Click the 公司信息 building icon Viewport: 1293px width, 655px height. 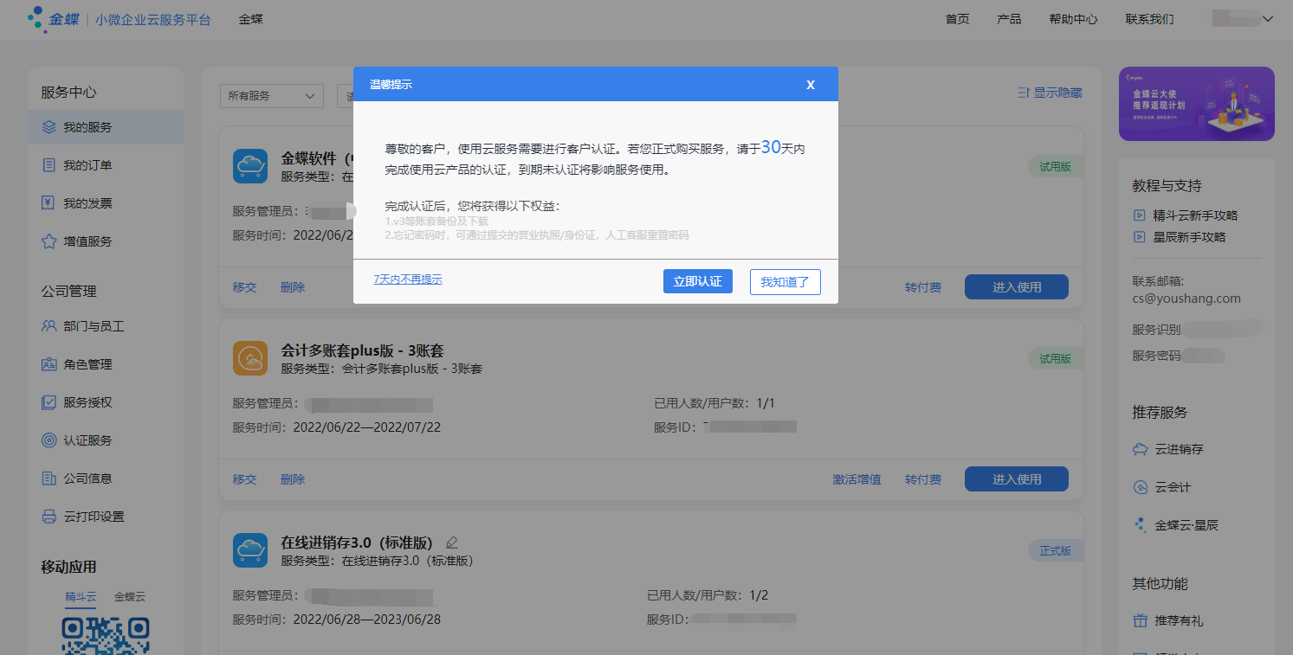click(49, 478)
